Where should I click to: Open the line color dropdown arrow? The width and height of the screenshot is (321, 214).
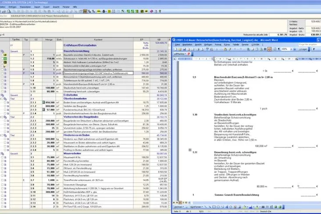253,207
